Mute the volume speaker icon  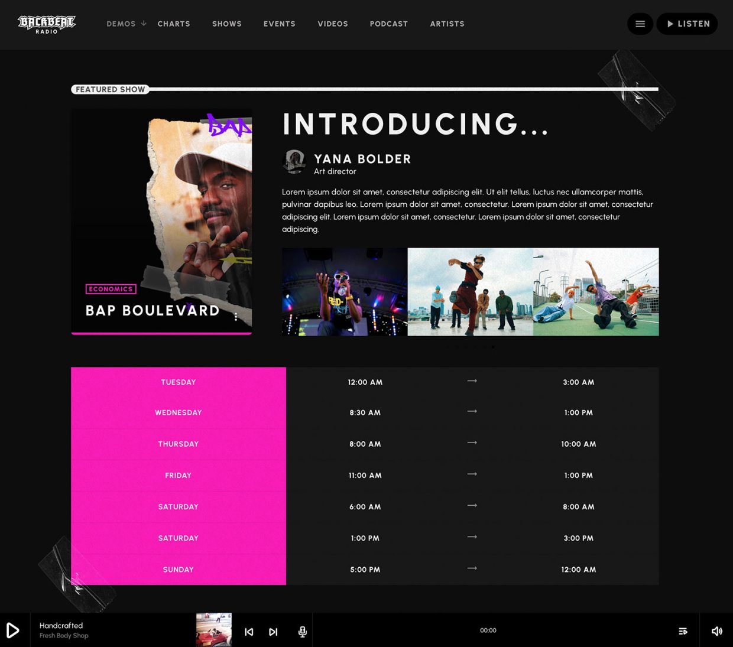pyautogui.click(x=716, y=631)
